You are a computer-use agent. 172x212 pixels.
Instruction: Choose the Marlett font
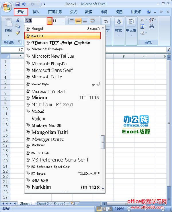coord(62,36)
